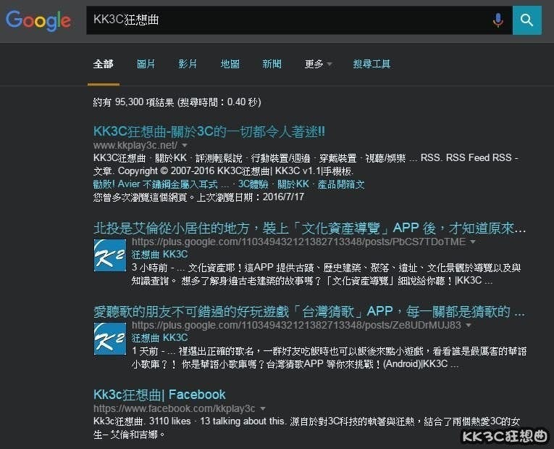Open result KK3C狂想曲-關於3C的一切都令人著迷!!

point(209,131)
